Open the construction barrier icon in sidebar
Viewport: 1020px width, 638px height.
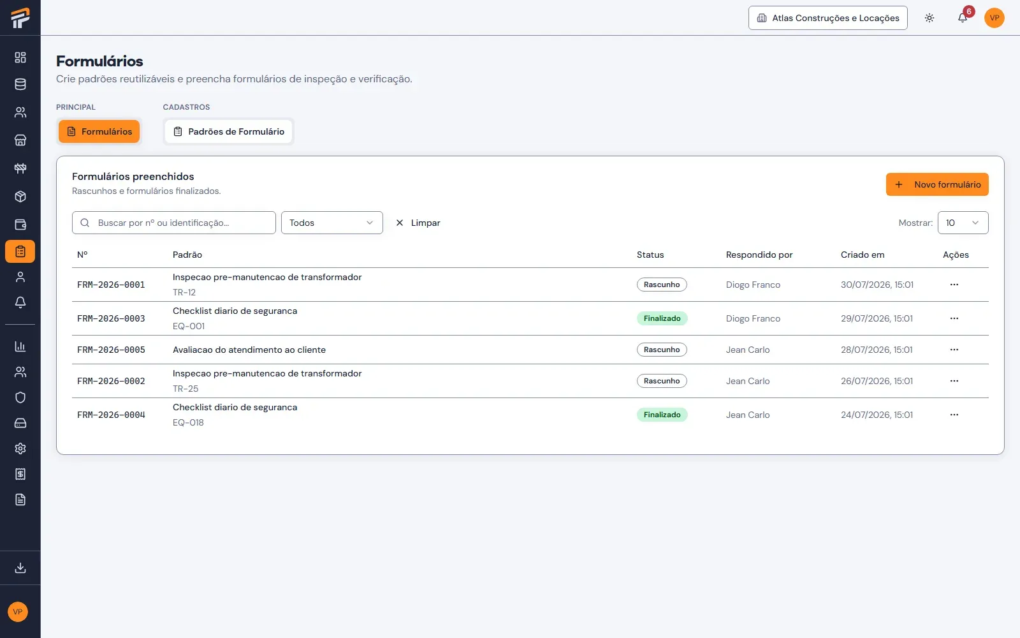click(x=20, y=168)
